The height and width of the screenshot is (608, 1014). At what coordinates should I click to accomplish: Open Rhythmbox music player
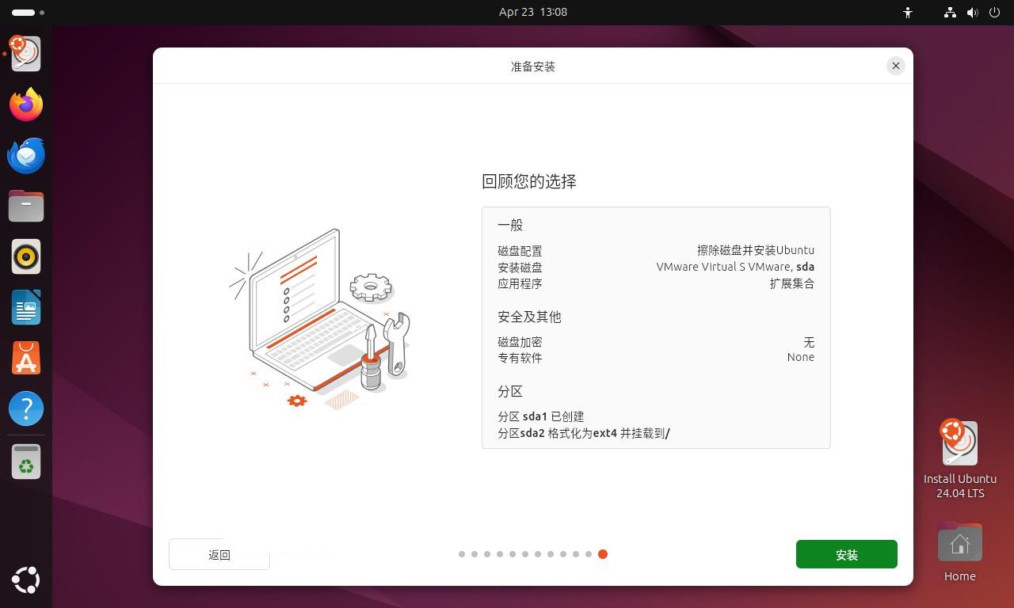26,256
